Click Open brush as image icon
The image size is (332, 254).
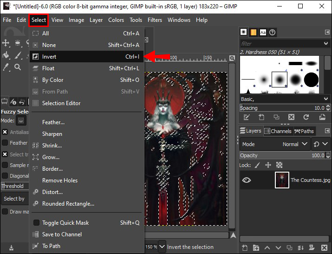[322, 117]
